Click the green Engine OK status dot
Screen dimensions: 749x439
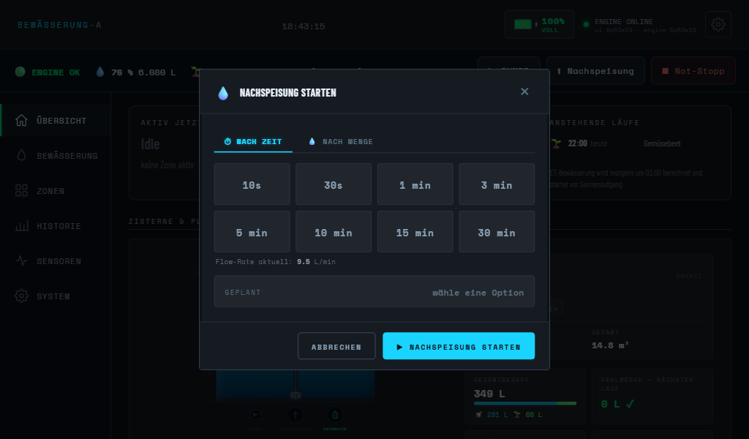point(20,72)
